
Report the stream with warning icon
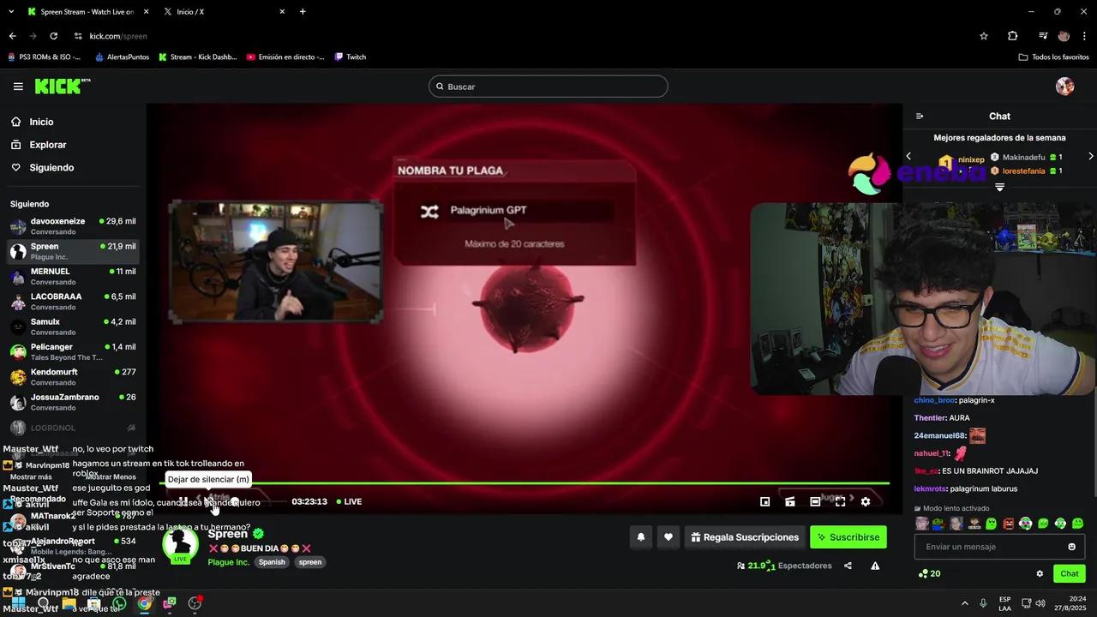point(875,566)
